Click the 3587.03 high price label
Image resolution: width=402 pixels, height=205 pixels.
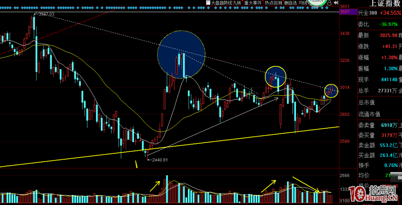46,15
